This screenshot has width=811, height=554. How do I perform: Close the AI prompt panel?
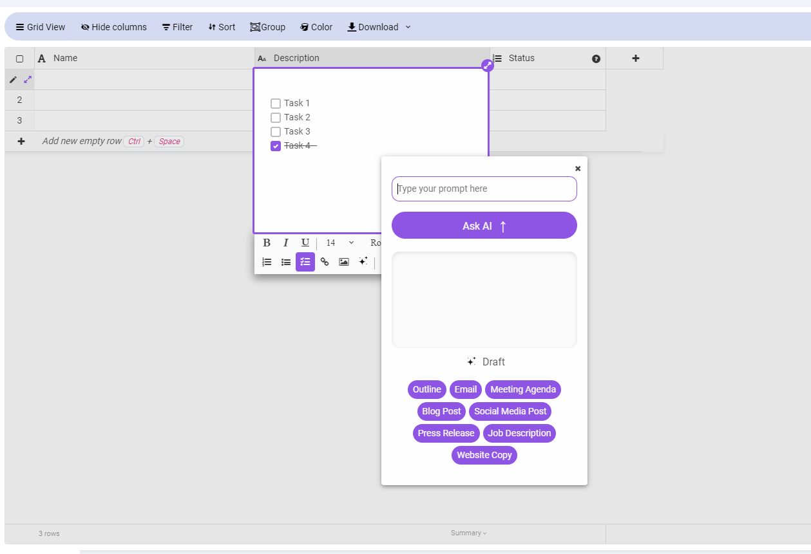click(578, 169)
